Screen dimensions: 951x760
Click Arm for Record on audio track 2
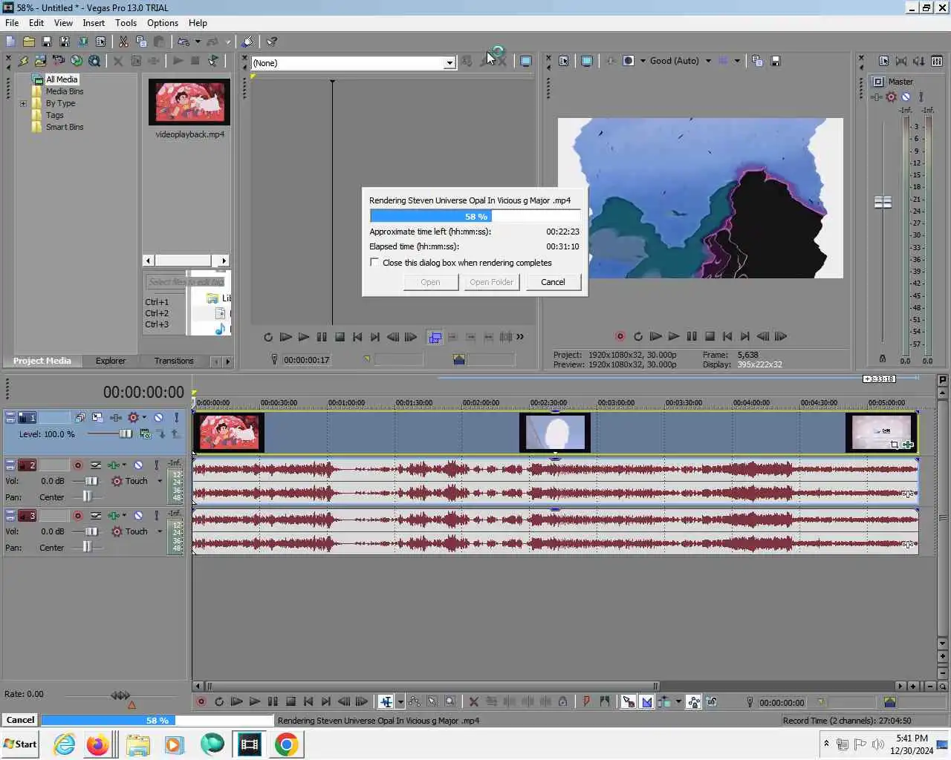pos(77,465)
